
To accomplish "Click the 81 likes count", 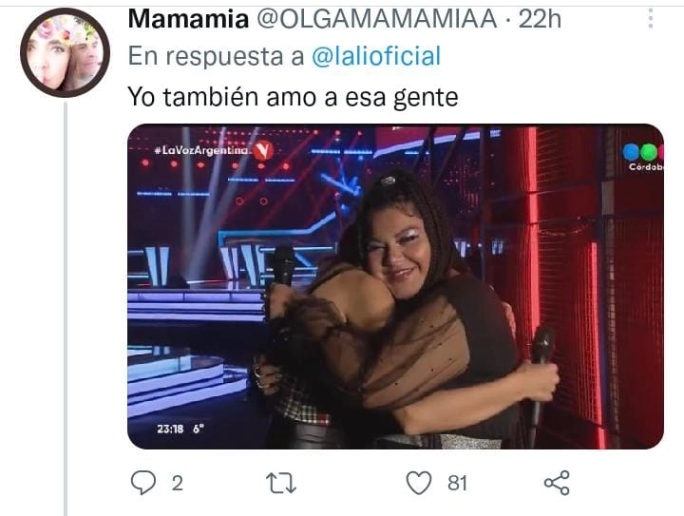I will [457, 484].
